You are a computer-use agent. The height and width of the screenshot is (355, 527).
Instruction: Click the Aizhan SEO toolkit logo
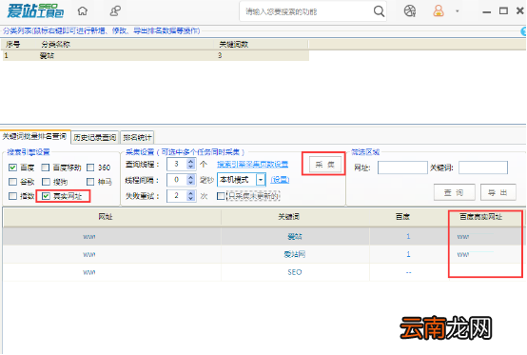click(35, 11)
